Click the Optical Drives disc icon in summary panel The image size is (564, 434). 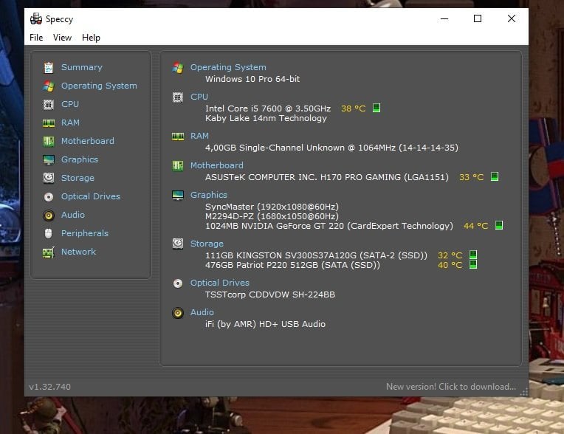[178, 283]
